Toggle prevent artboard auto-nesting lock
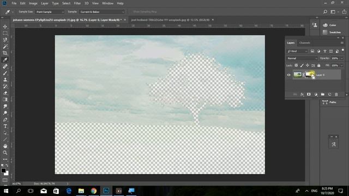The width and height of the screenshot is (349, 196). pos(313,65)
